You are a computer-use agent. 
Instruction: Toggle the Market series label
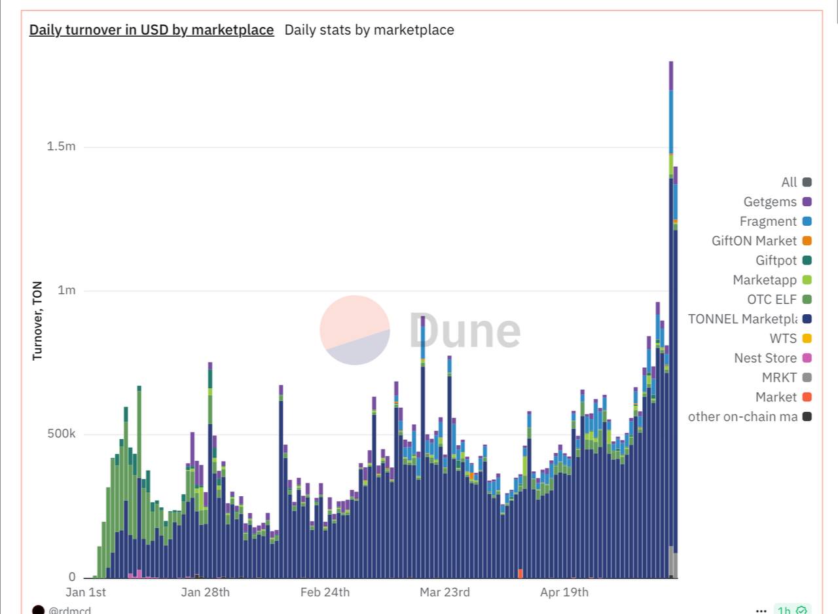(x=776, y=397)
